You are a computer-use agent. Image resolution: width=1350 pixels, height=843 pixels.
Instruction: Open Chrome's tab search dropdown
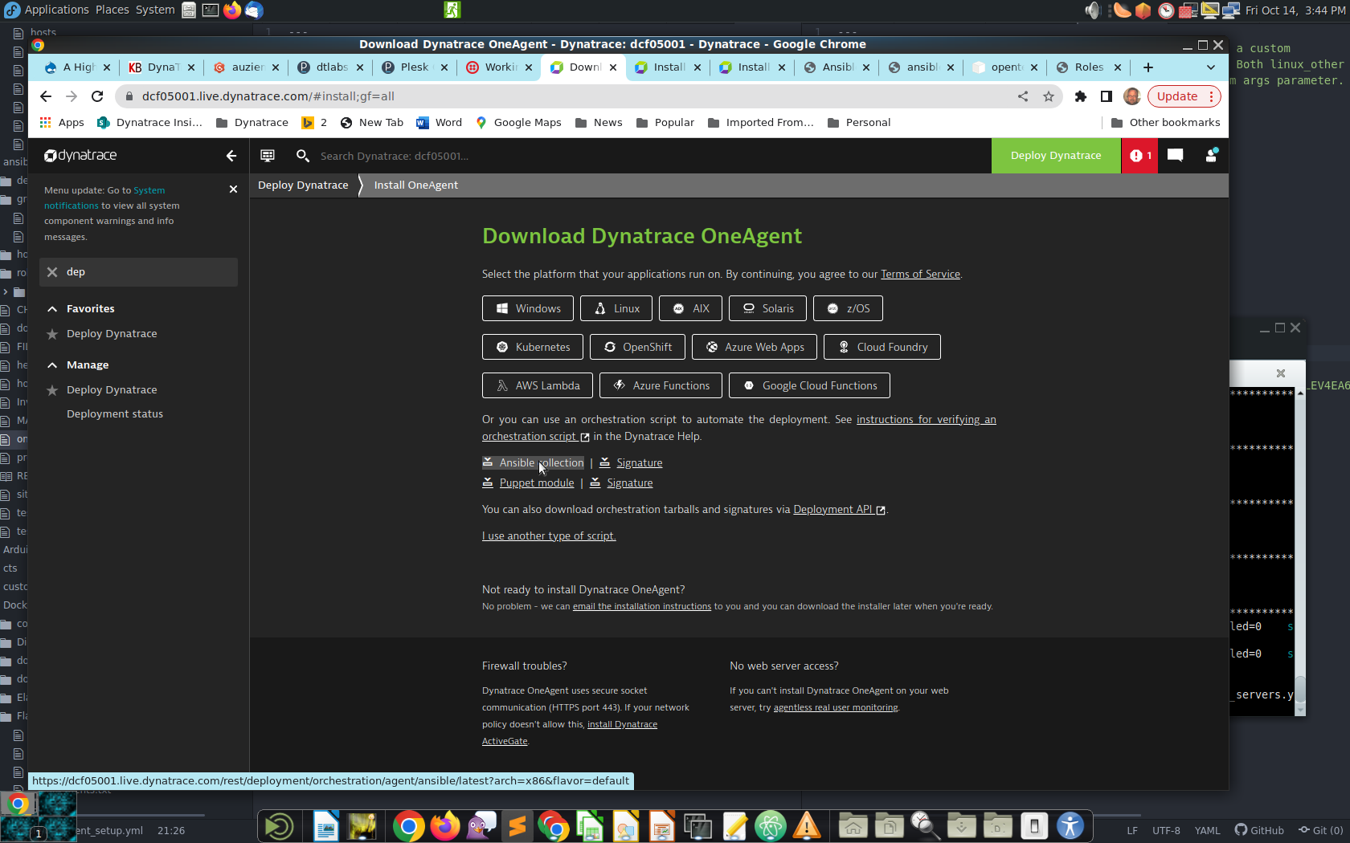pos(1211,67)
